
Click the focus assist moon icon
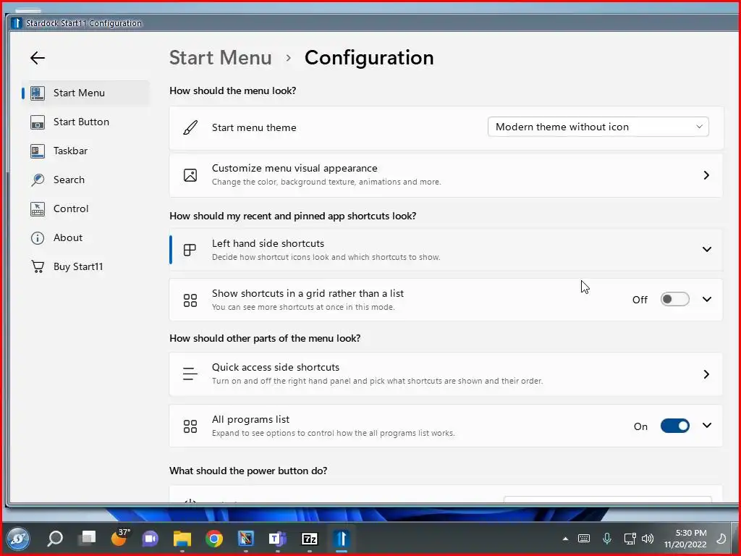click(x=721, y=539)
